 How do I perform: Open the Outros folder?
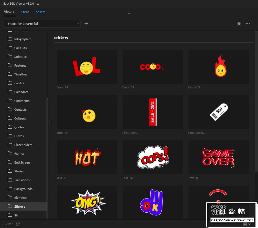click(23, 136)
